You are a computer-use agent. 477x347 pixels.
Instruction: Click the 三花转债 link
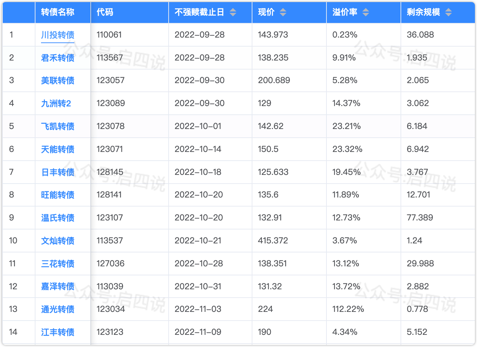point(58,264)
